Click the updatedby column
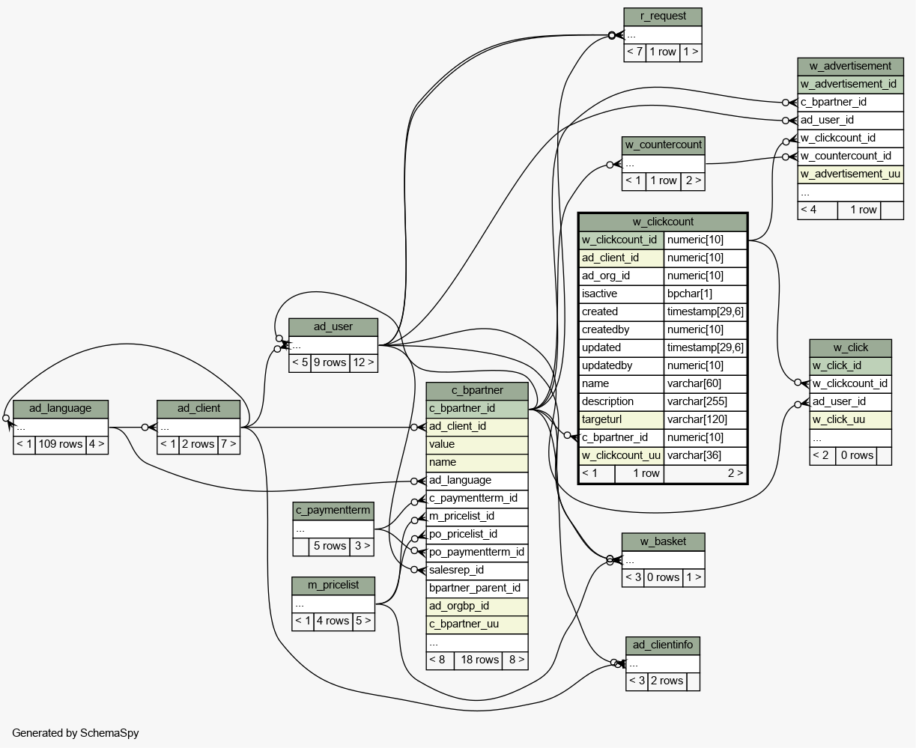 point(621,365)
